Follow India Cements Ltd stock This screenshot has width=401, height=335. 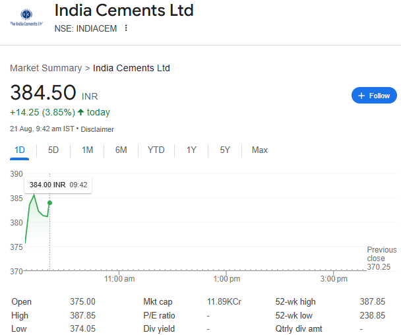pyautogui.click(x=374, y=96)
